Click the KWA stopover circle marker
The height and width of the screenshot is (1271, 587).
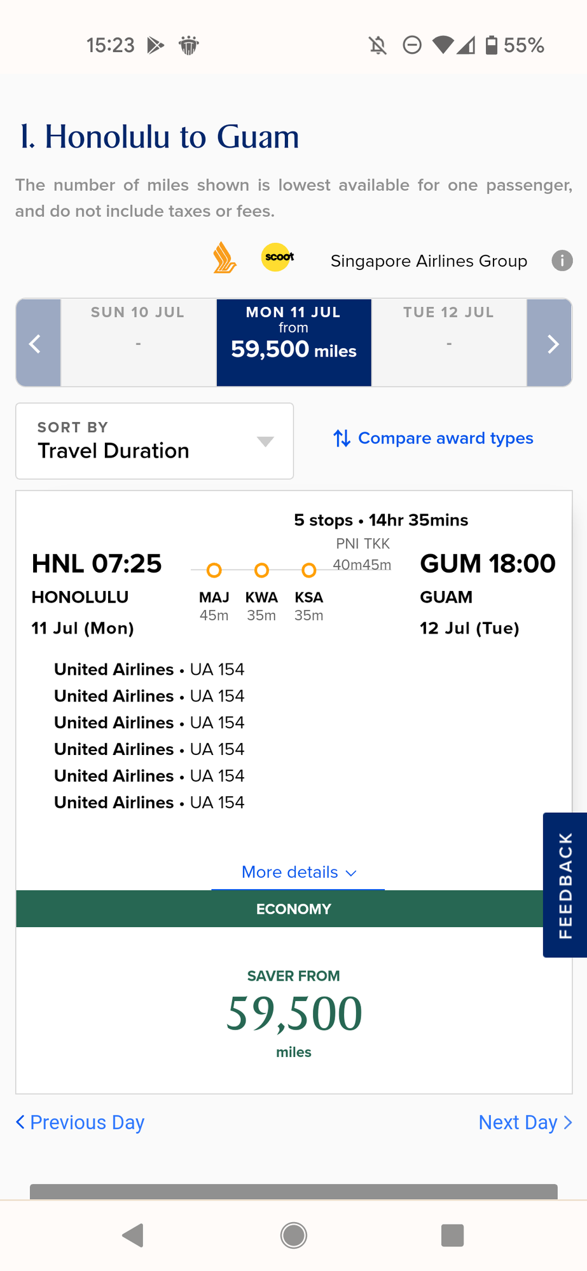[261, 570]
